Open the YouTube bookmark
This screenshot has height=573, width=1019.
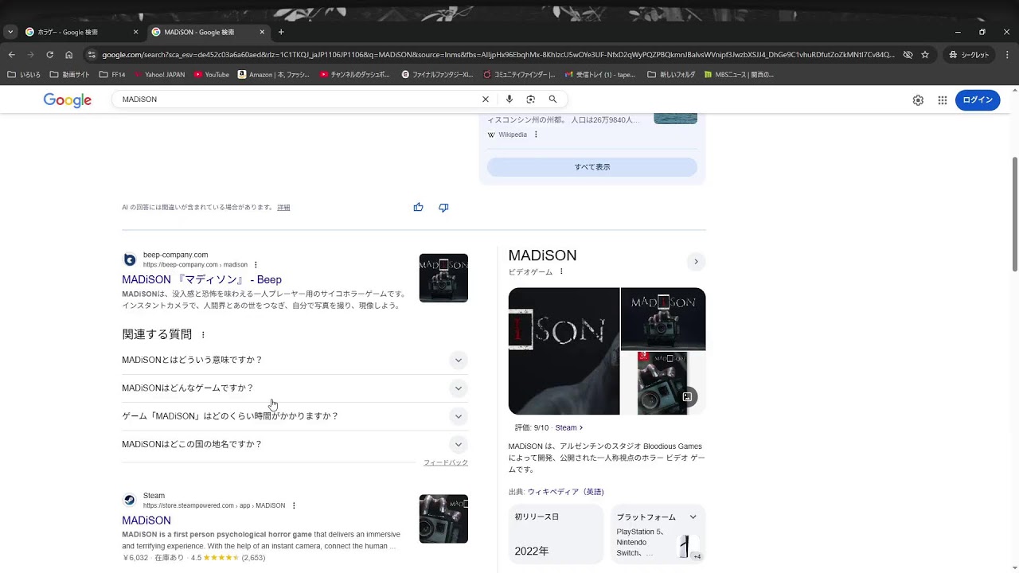point(212,75)
